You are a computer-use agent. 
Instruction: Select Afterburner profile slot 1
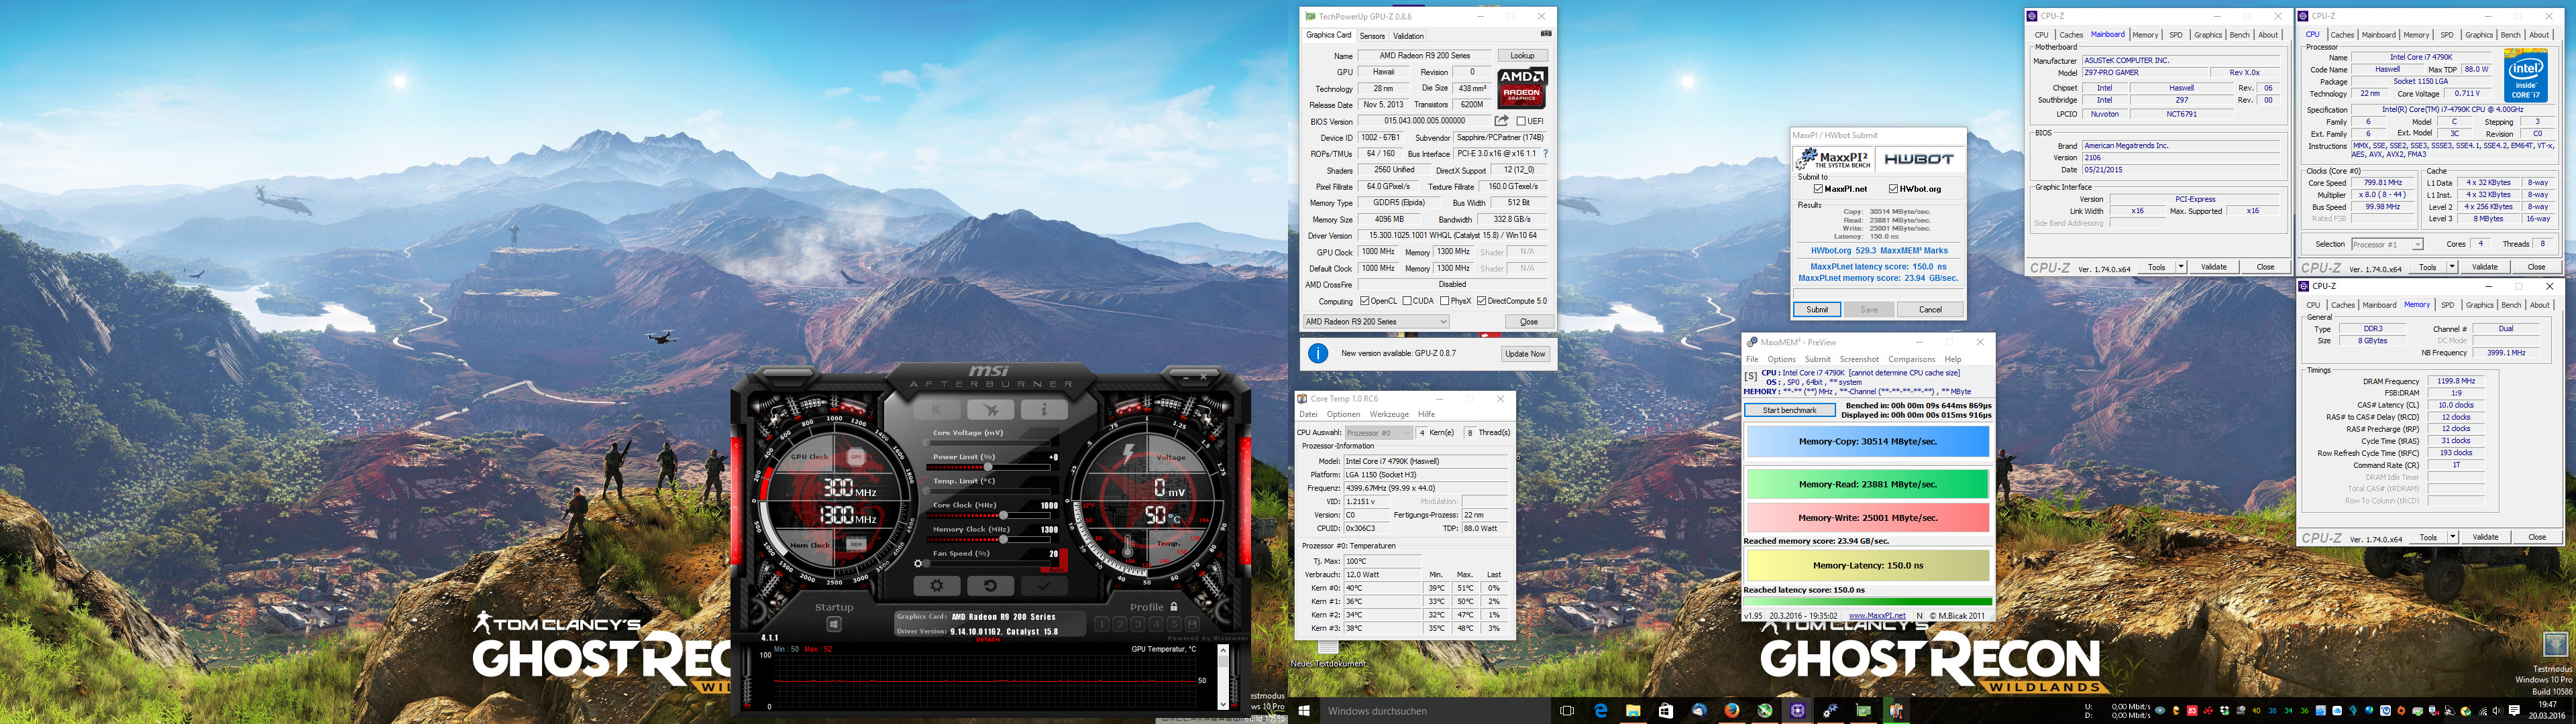1102,625
